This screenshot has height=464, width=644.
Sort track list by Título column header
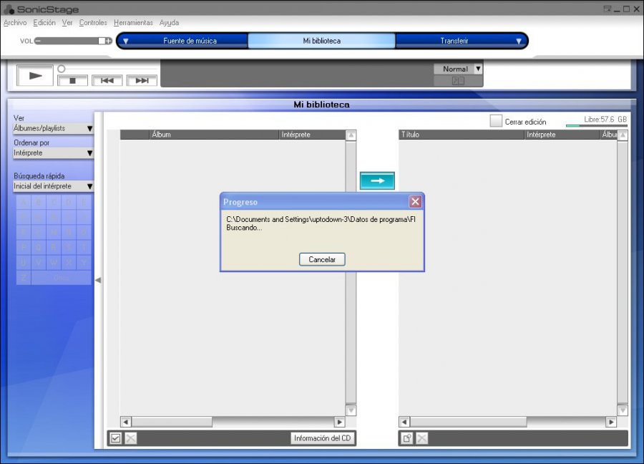point(462,135)
